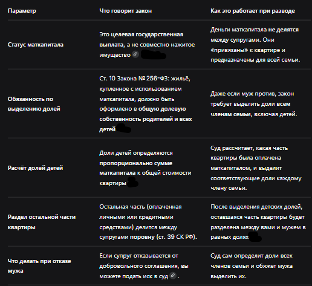This screenshot has width=312, height=286.
Task: Click the text "Ст. 10 Закона № 256-ФЗ"
Action: coord(134,79)
